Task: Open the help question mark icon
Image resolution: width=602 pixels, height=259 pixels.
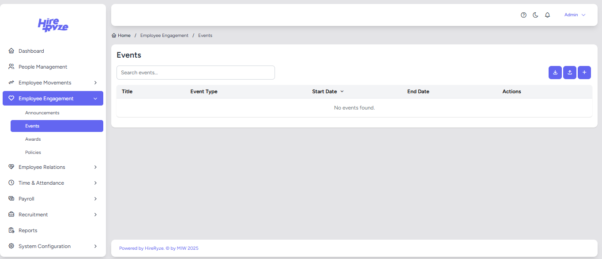Action: (x=523, y=15)
